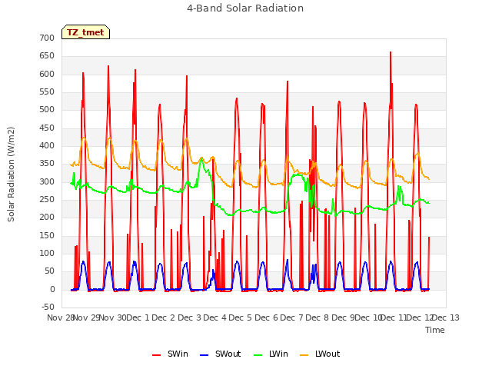
Task: Click the Time axis label
Action: pos(435,330)
